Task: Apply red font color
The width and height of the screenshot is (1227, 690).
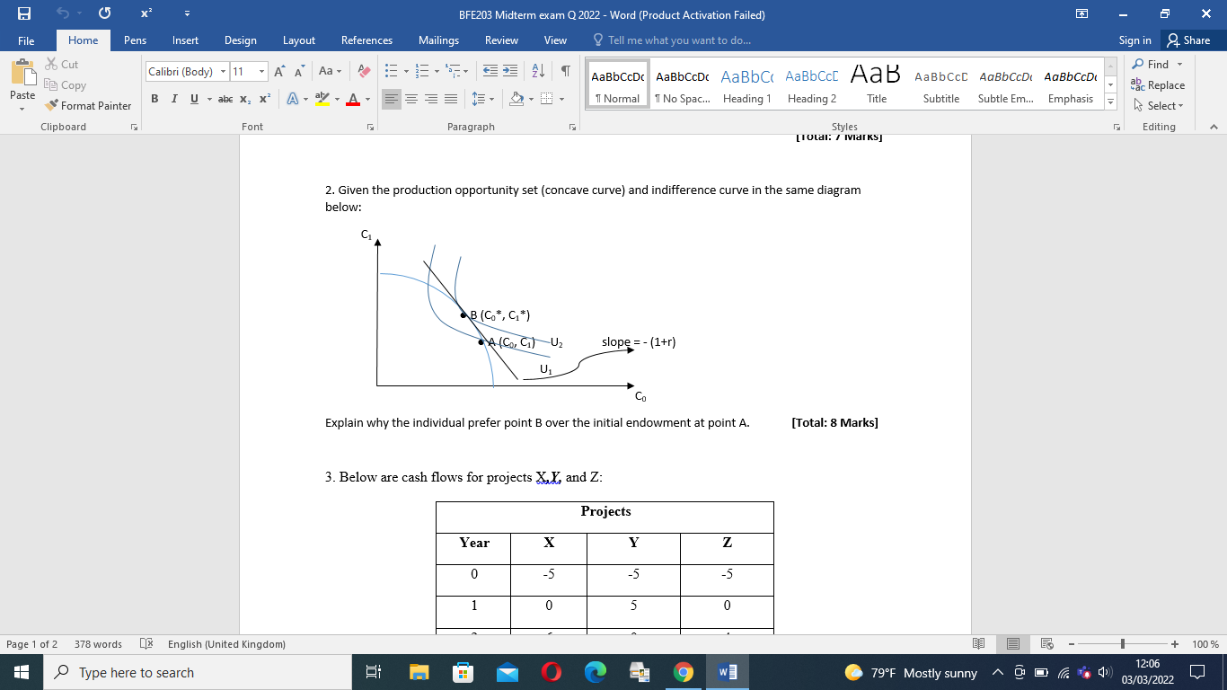Action: 353,99
